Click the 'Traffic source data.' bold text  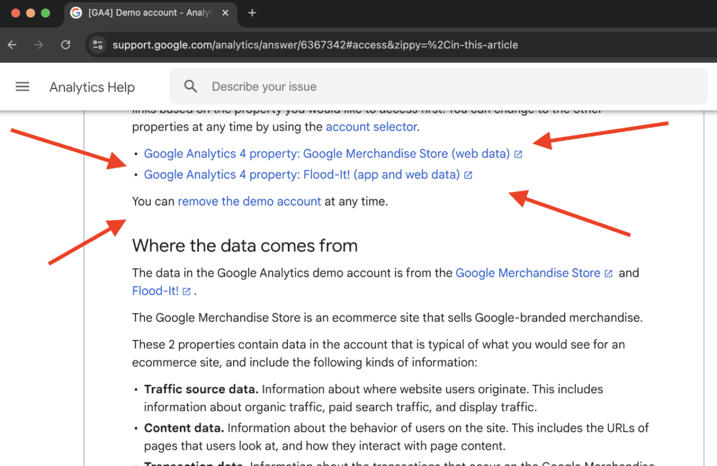[201, 390]
